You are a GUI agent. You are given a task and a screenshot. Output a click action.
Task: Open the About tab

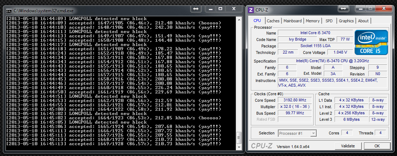[x=363, y=21]
